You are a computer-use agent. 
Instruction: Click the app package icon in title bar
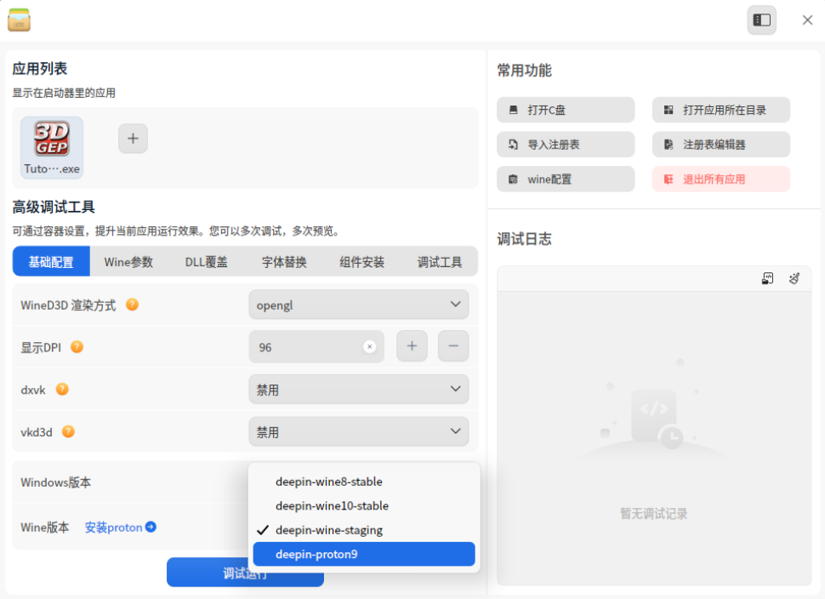[19, 20]
